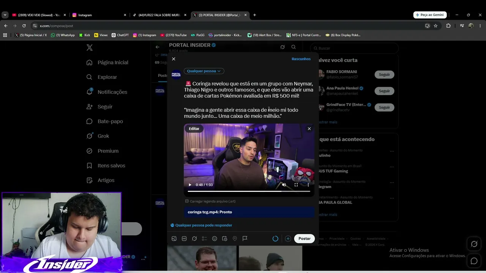Screen dimensions: 486x273
Task: Schedule the post with the calendar icon
Action: [x=224, y=238]
